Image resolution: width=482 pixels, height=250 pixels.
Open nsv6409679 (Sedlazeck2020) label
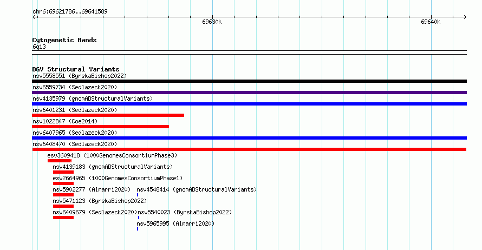click(x=95, y=212)
